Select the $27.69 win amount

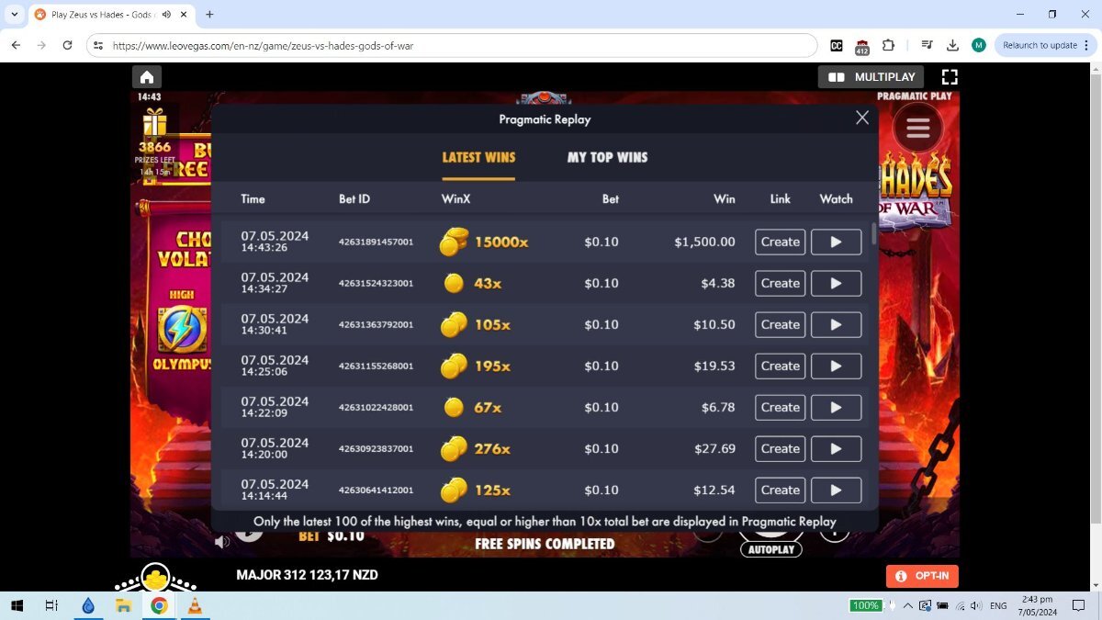click(x=714, y=448)
